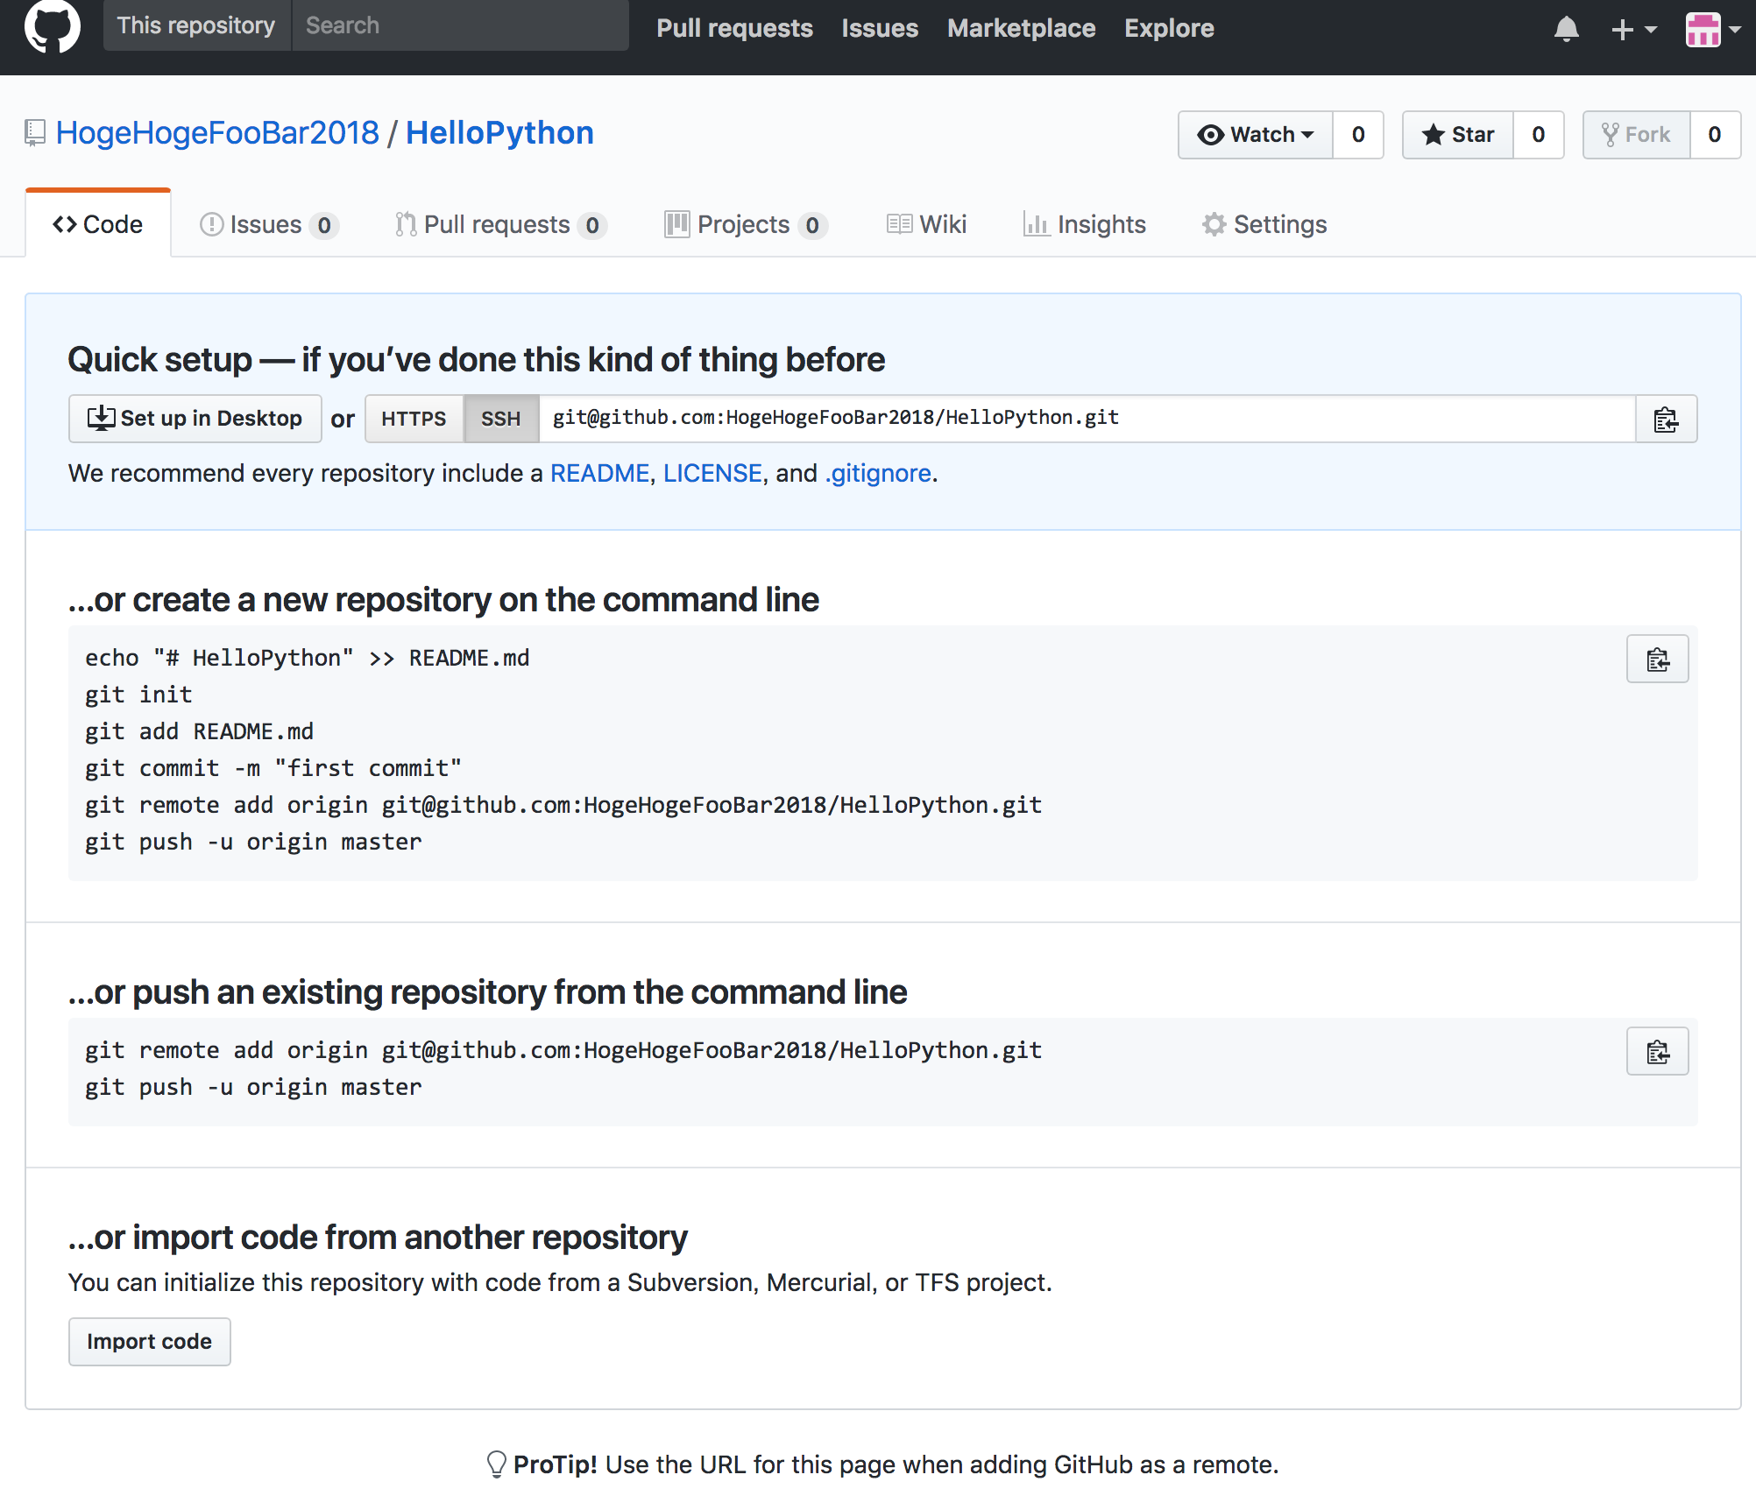Click the 'git init' command line

point(138,695)
